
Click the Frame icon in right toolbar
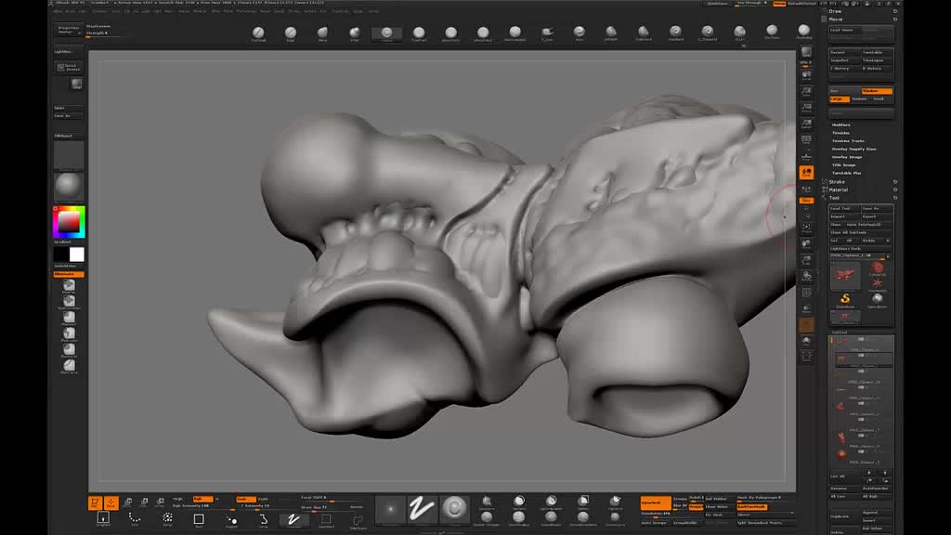coord(806,228)
